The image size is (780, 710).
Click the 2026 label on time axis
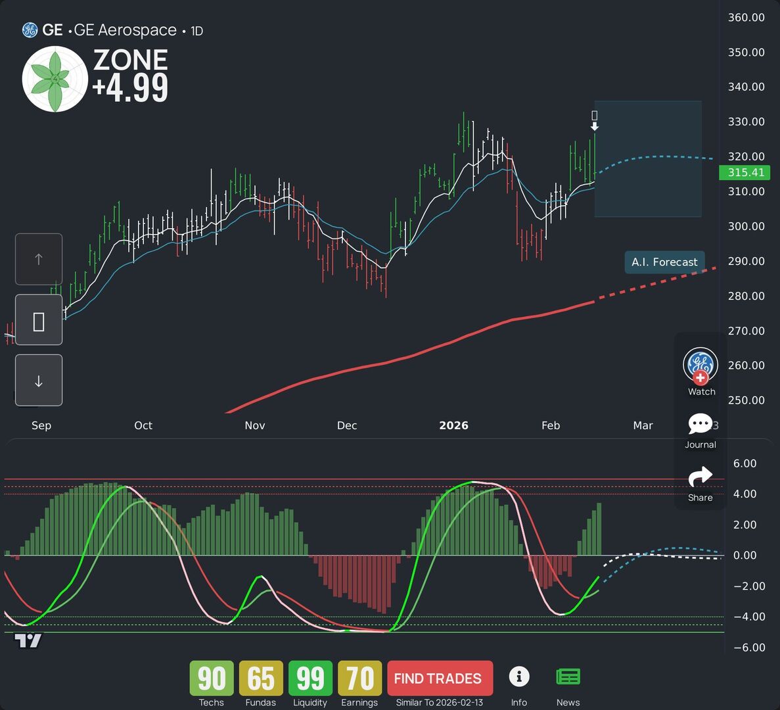453,425
